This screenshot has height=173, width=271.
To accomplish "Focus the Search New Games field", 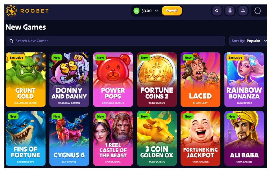I will 115,41.
